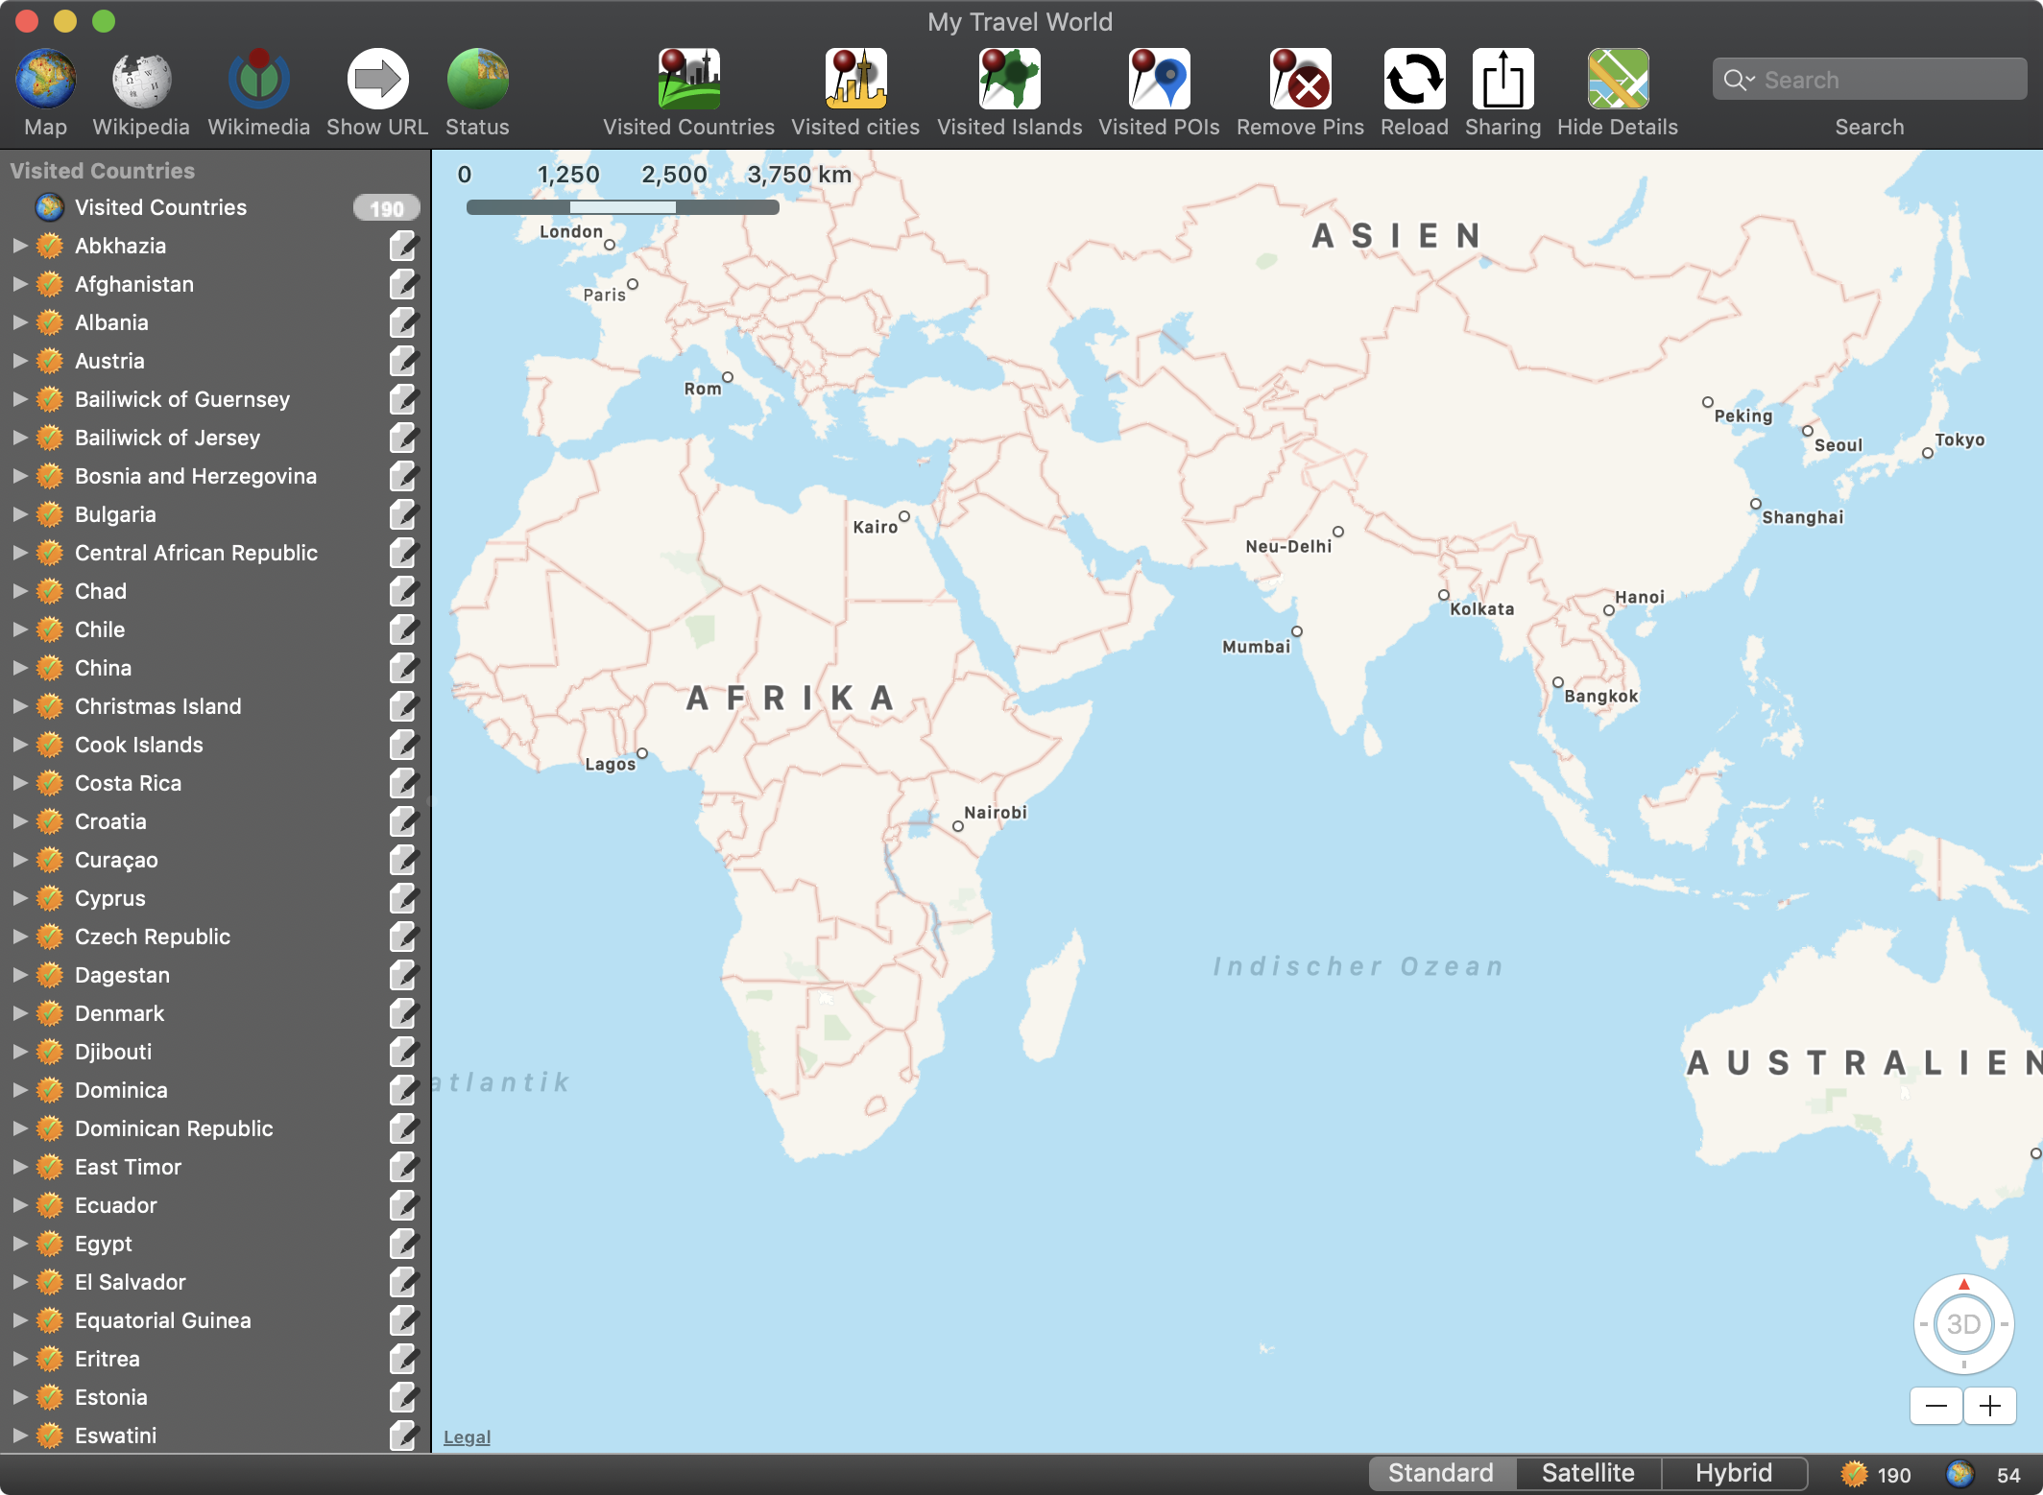2043x1495 pixels.
Task: Select Czech Republic in the list
Action: (215, 937)
